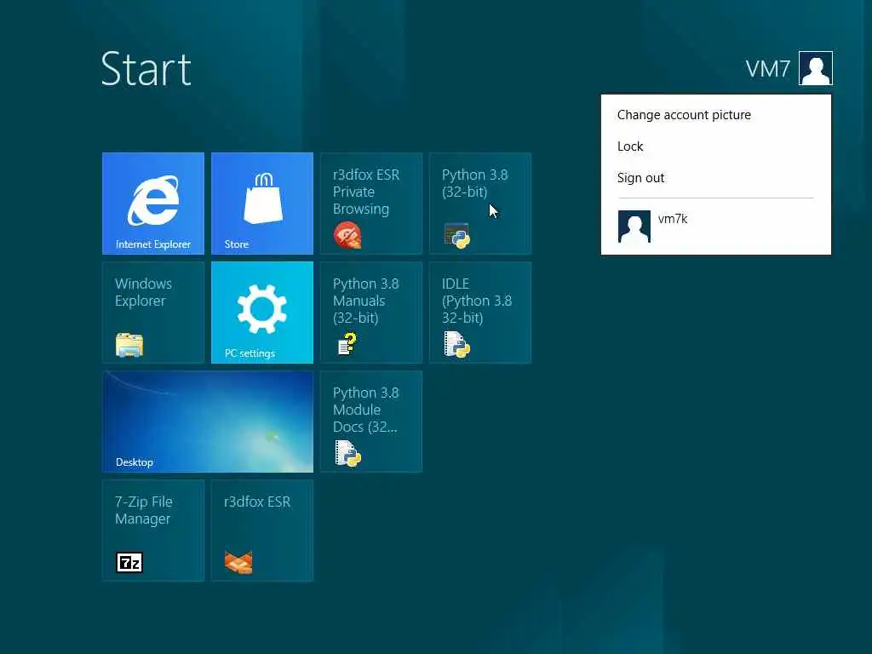Open the PC settings tile

coord(262,312)
